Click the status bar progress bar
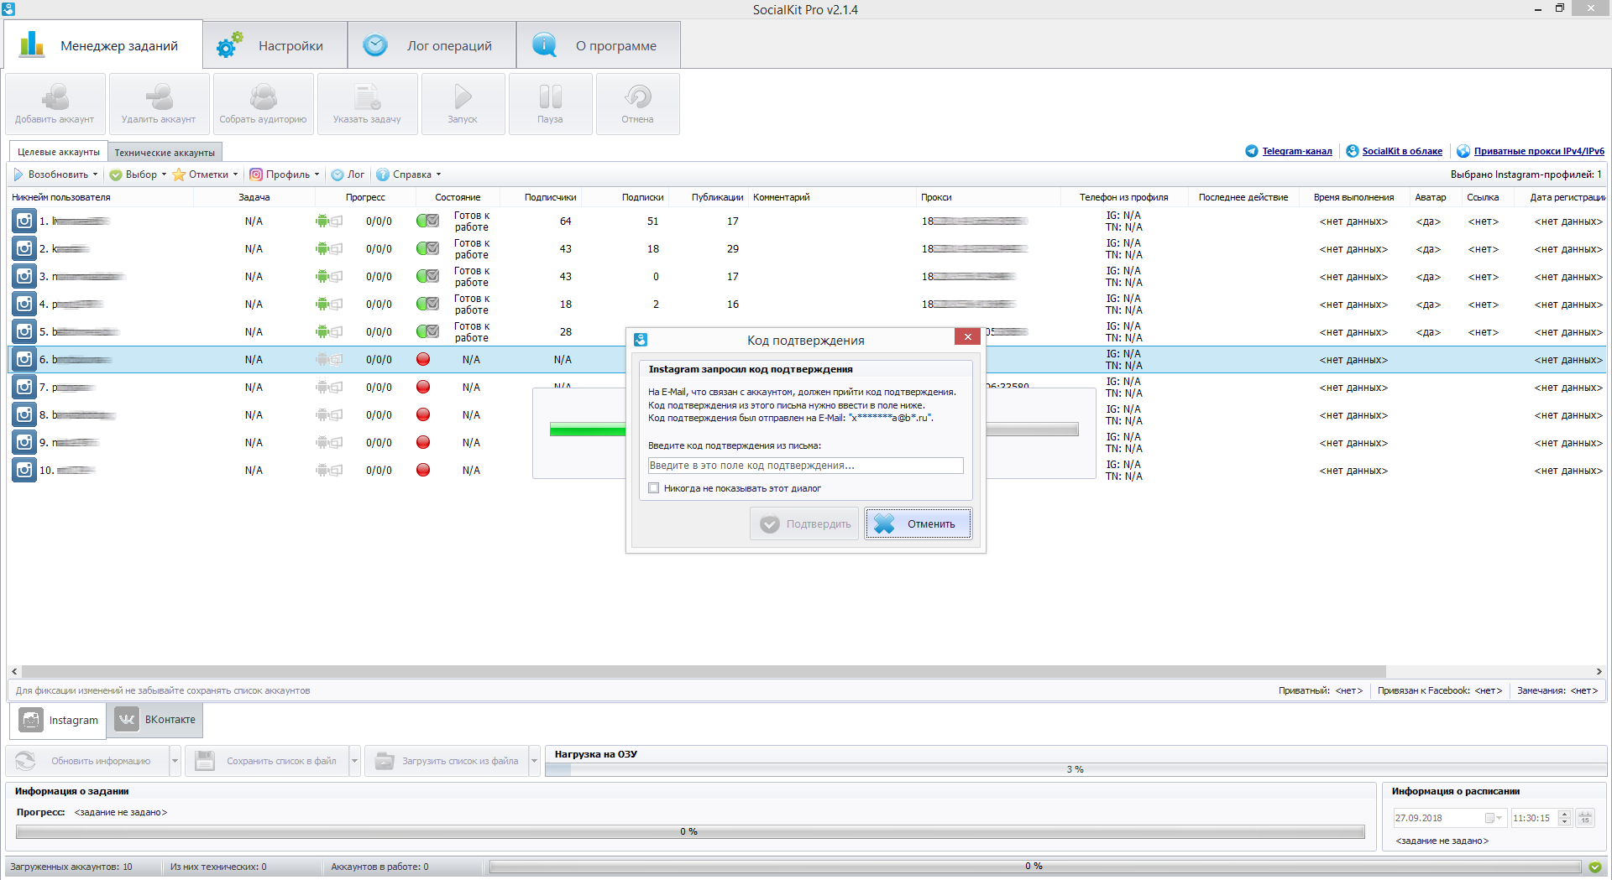This screenshot has height=880, width=1612. [x=1034, y=867]
